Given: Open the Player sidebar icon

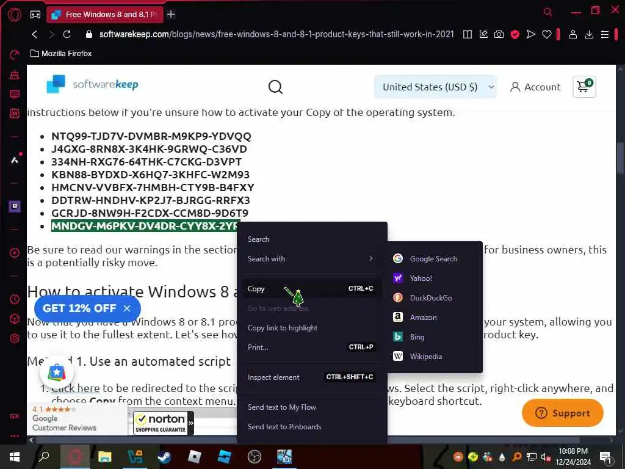Looking at the screenshot, I should pos(15,253).
